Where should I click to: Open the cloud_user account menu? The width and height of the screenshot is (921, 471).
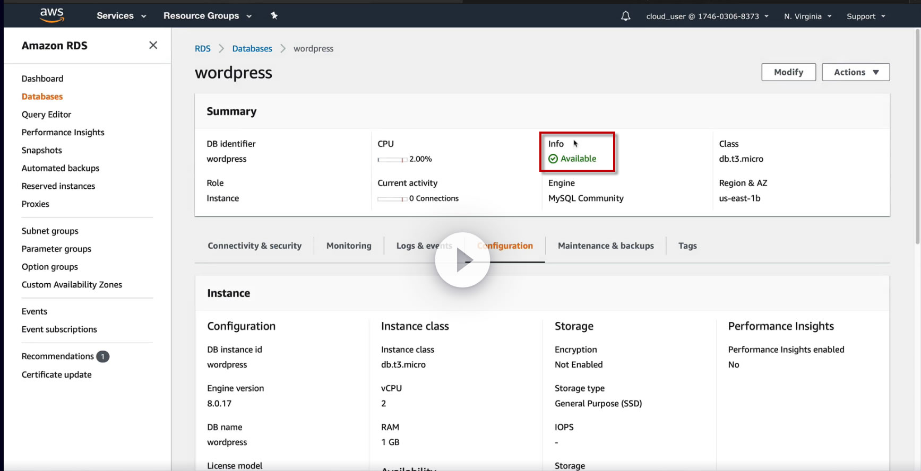(x=707, y=16)
